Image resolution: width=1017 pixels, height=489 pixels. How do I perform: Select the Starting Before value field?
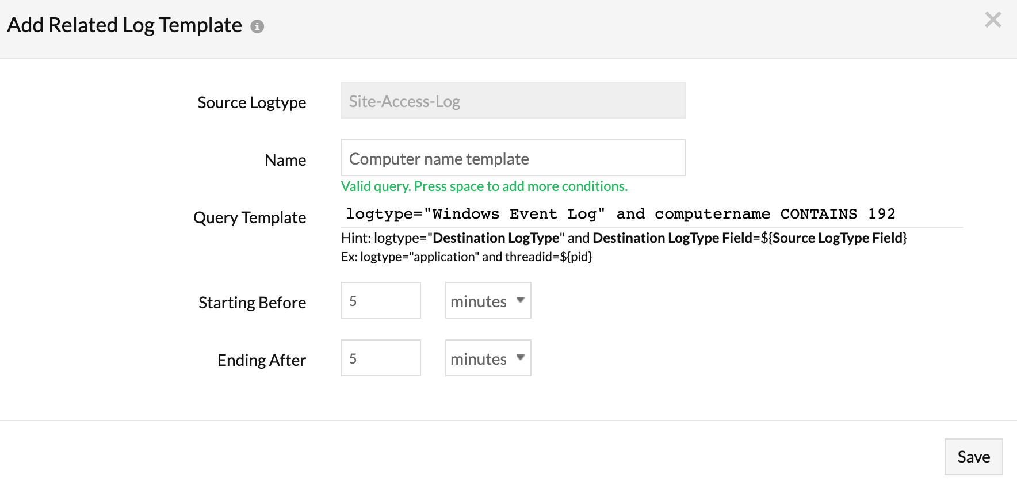coord(380,301)
